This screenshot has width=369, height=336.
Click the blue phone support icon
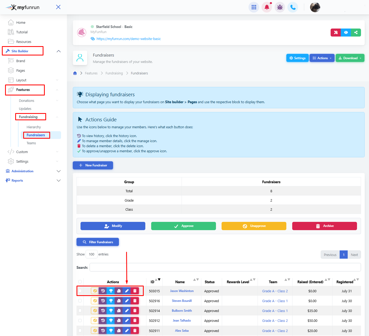293,7
